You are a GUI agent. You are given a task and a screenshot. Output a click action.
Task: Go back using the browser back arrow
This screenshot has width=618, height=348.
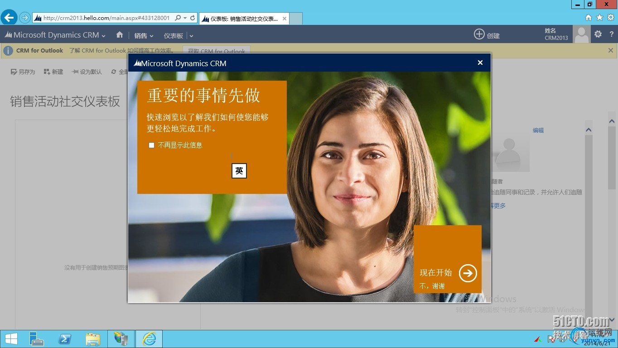[9, 18]
